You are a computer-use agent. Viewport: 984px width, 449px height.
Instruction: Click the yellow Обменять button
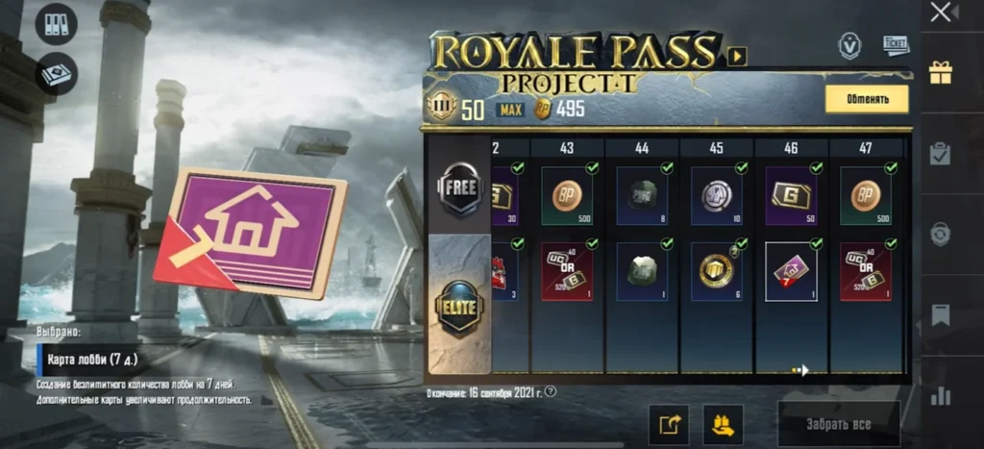tap(866, 99)
